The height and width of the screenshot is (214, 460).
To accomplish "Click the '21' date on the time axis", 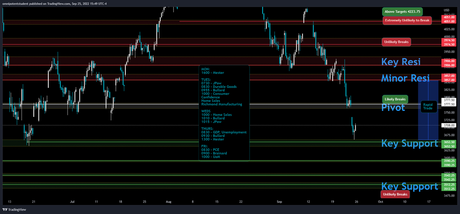I will [x=34, y=201].
